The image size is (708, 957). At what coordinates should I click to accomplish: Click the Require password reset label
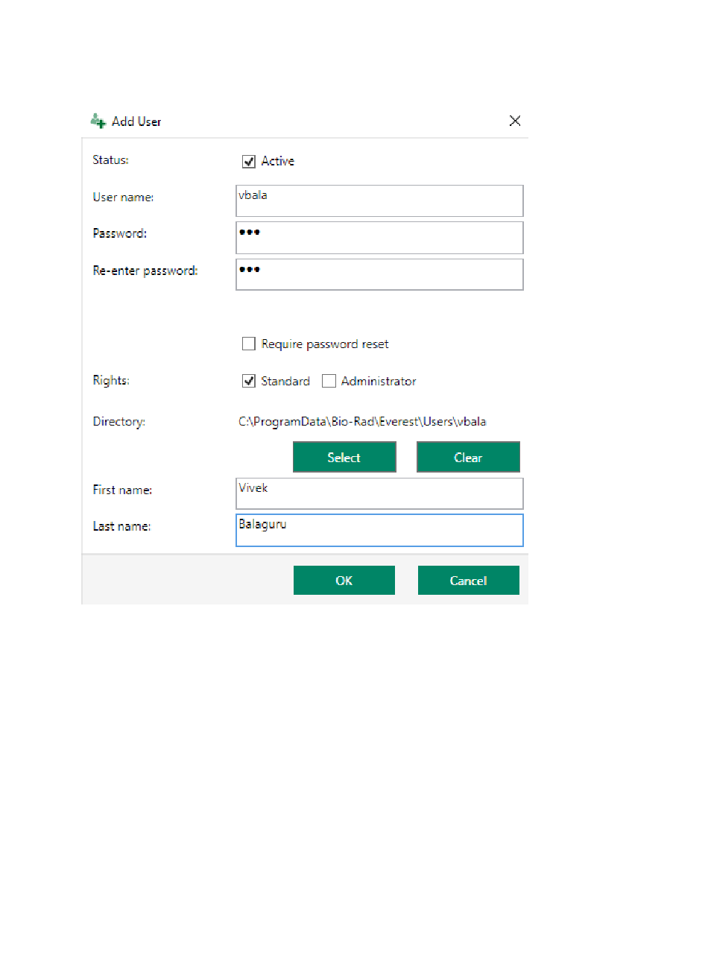point(325,344)
